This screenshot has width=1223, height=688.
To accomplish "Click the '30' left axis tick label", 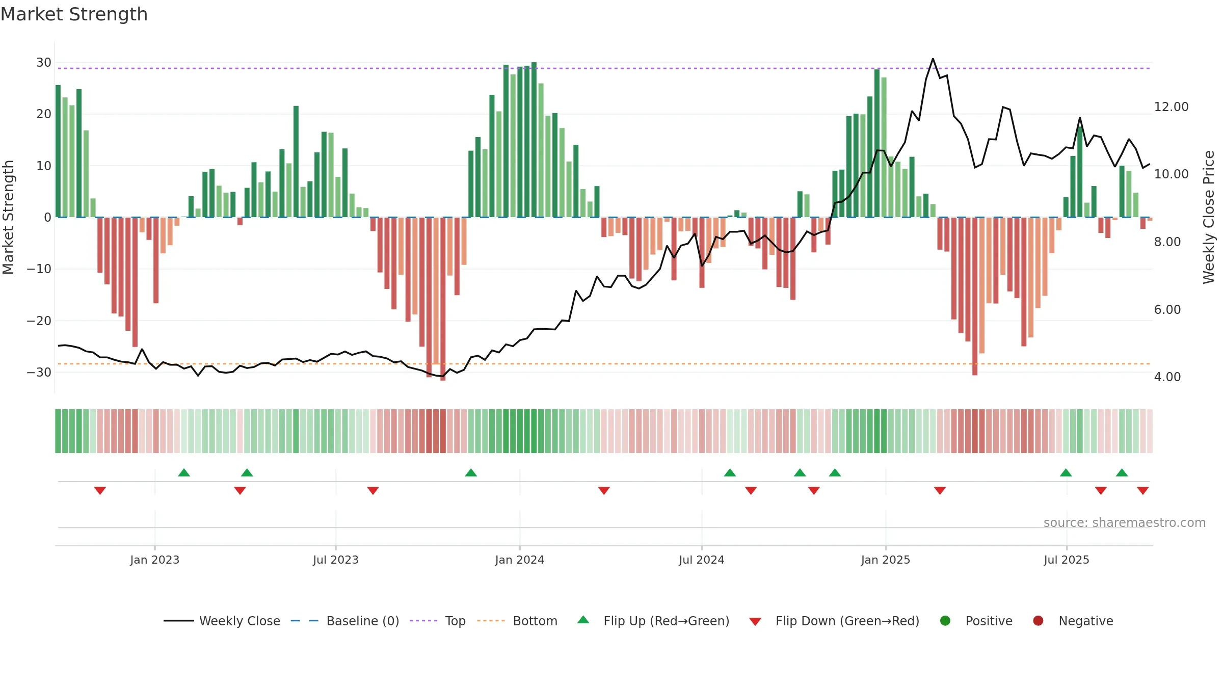I will point(44,63).
